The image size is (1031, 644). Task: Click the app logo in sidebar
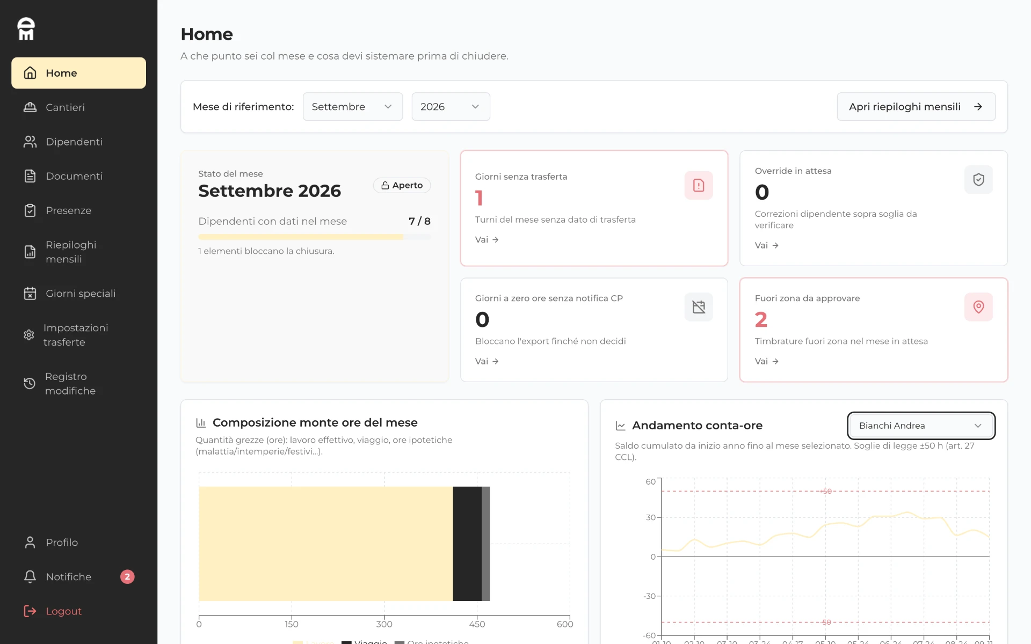[26, 29]
